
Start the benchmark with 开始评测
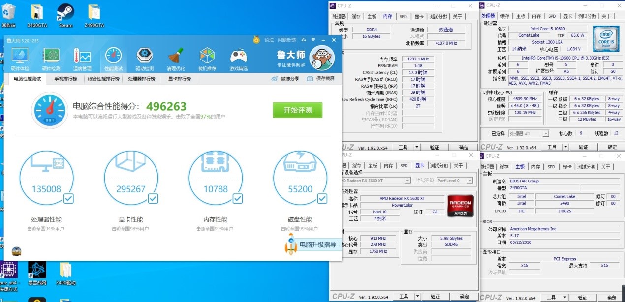pos(298,110)
